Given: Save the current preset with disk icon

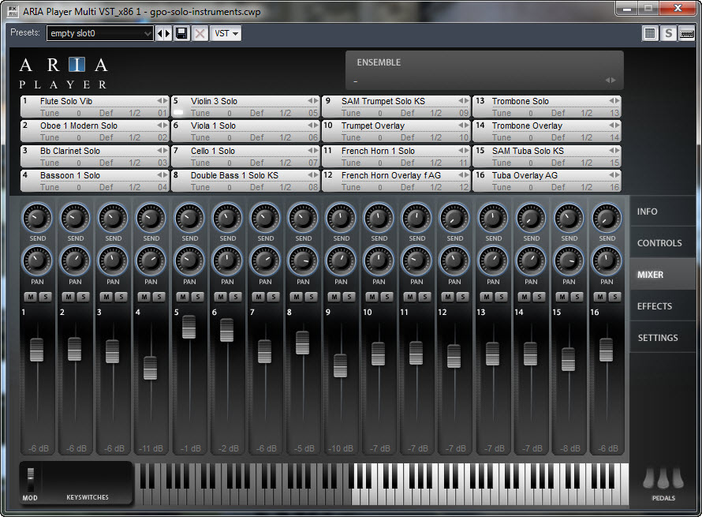Looking at the screenshot, I should tap(181, 34).
